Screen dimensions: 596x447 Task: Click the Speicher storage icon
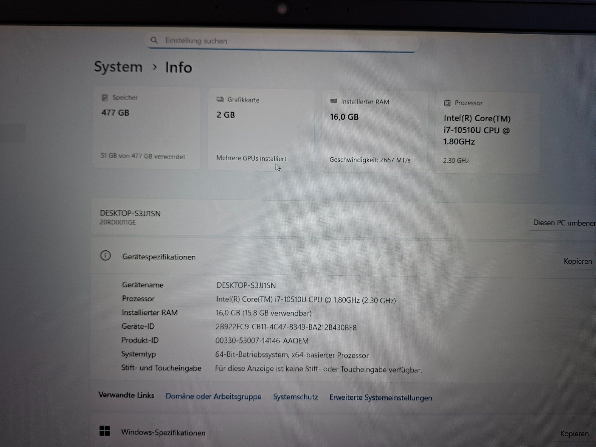[105, 98]
